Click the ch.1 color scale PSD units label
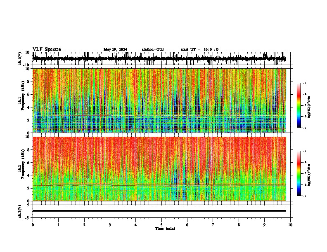327x252 pixels. click(309, 107)
